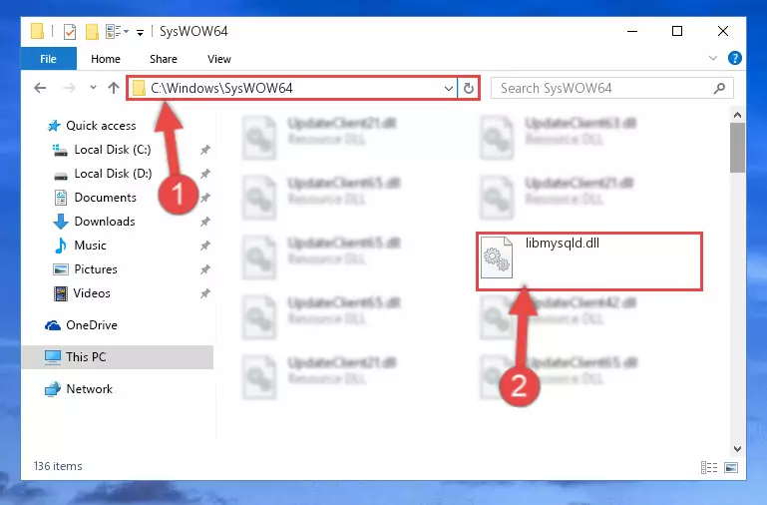Open the recent locations dropdown arrow
Viewport: 767px width, 505px height.
point(93,88)
